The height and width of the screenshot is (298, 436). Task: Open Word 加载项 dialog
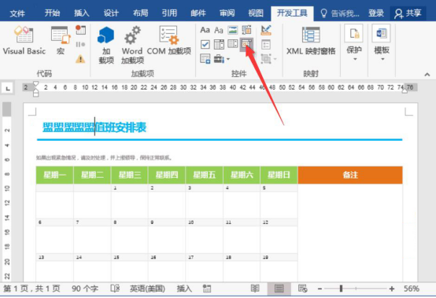pyautogui.click(x=132, y=45)
